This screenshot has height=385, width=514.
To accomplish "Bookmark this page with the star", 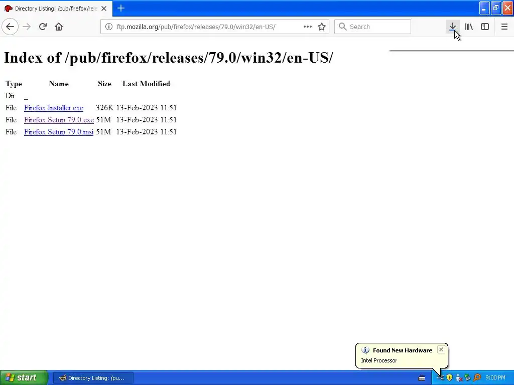I will click(322, 27).
